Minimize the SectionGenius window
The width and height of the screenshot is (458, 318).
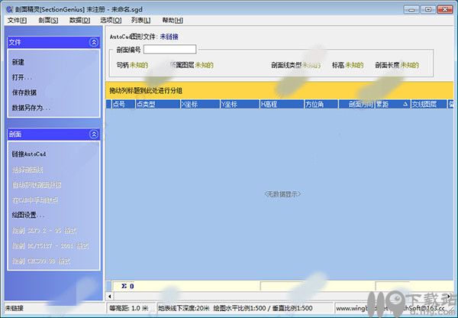411,10
